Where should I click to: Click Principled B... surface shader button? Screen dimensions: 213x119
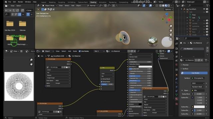[x=198, y=78]
